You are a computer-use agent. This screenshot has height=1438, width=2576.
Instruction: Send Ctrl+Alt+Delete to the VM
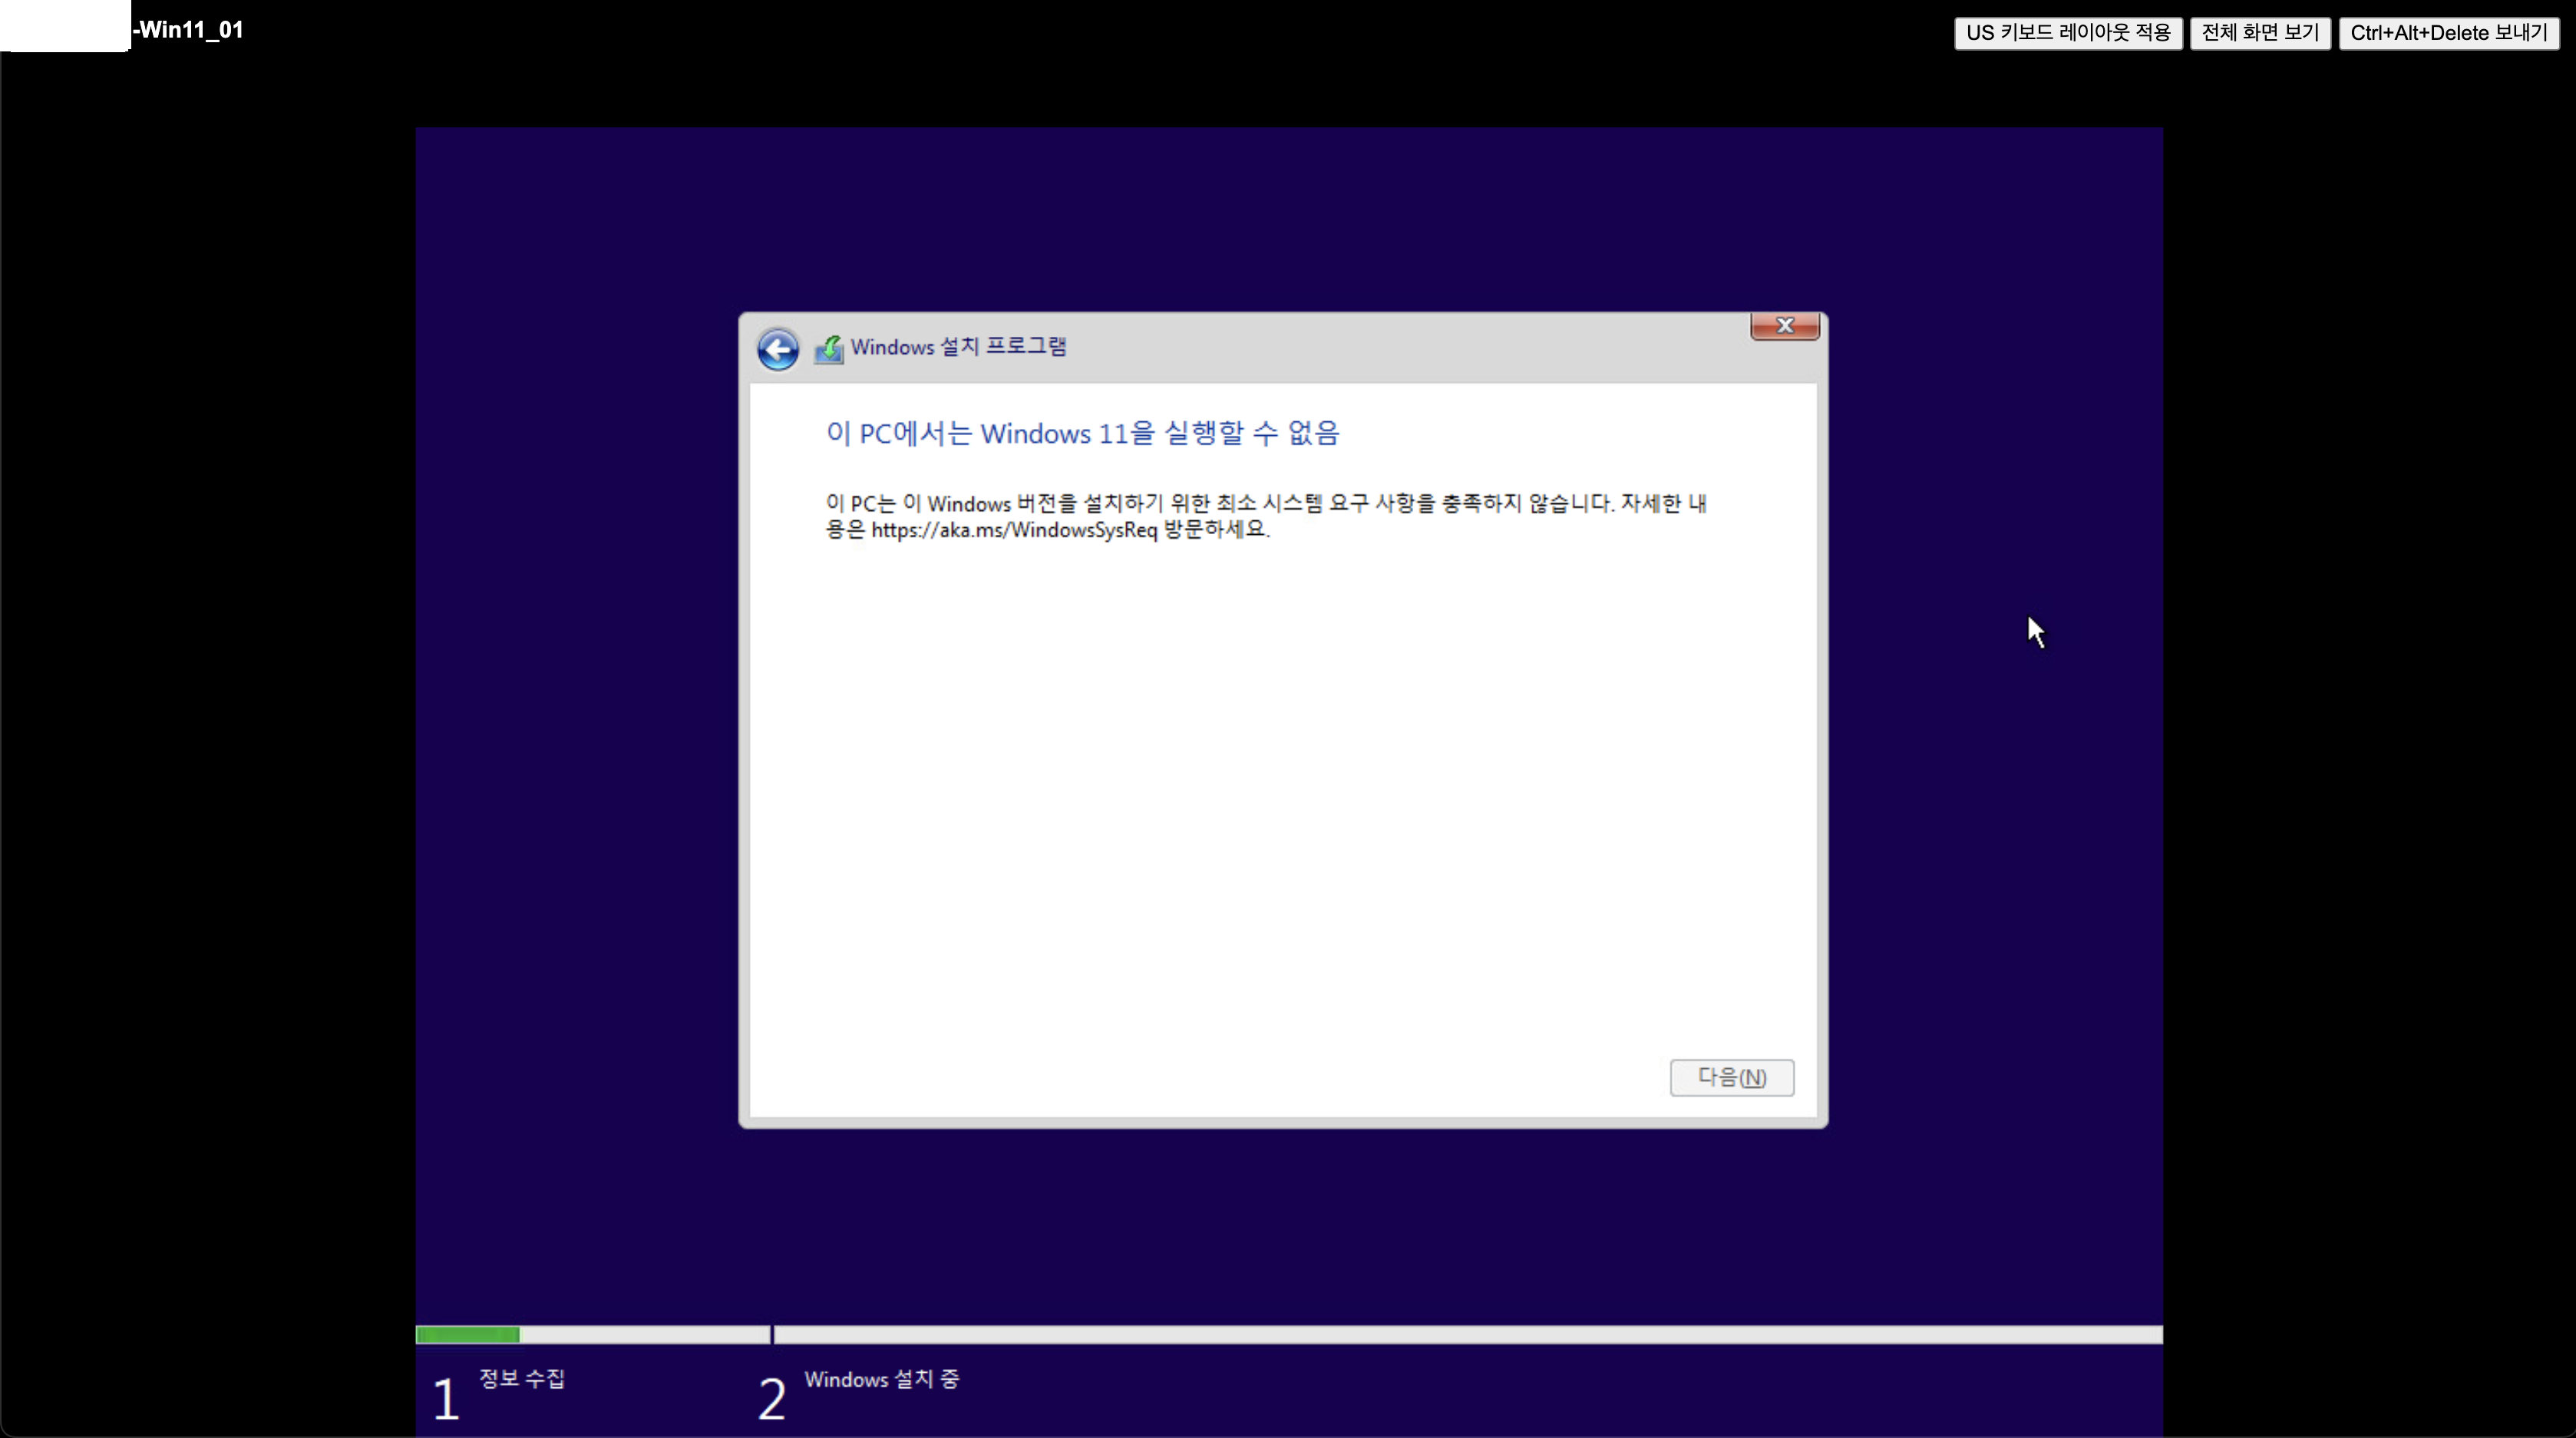2448,33
